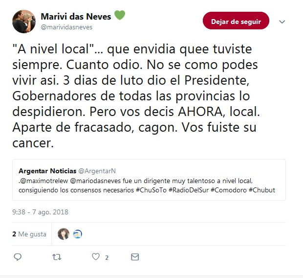The width and height of the screenshot is (303, 278).
Task: Expand the tweet options chevron menu
Action: click(282, 22)
